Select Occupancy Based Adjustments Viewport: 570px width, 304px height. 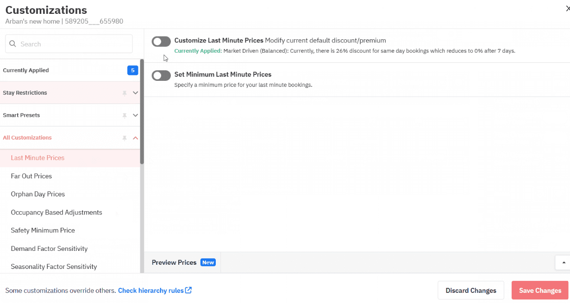(56, 212)
